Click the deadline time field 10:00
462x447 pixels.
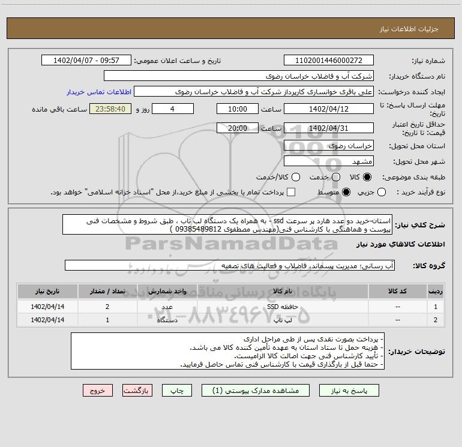tap(238, 109)
